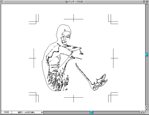Screen dimensions: 149x115
Task: Click the scroll up arrow
Action: [147, 107]
